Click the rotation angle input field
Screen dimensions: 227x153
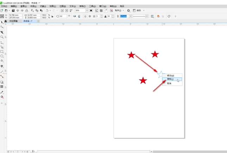click(63, 16)
